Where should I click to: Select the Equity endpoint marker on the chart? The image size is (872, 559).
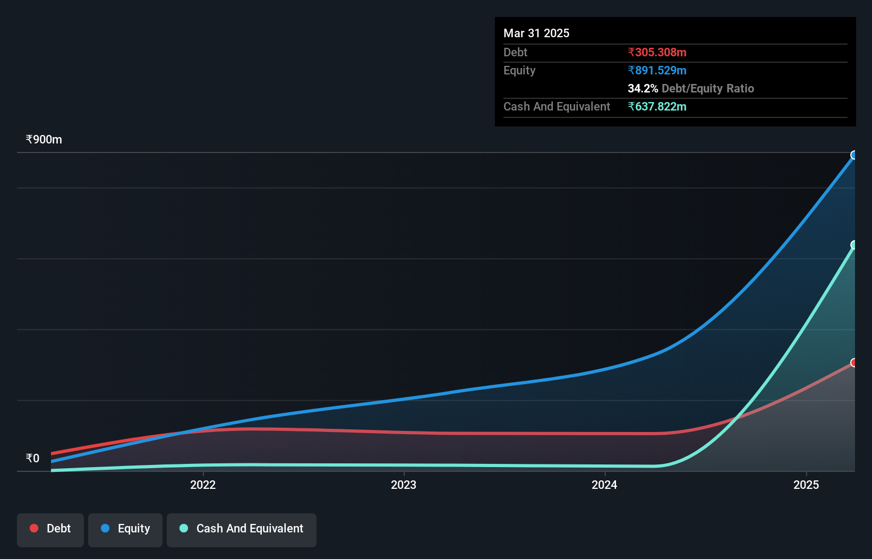click(853, 155)
